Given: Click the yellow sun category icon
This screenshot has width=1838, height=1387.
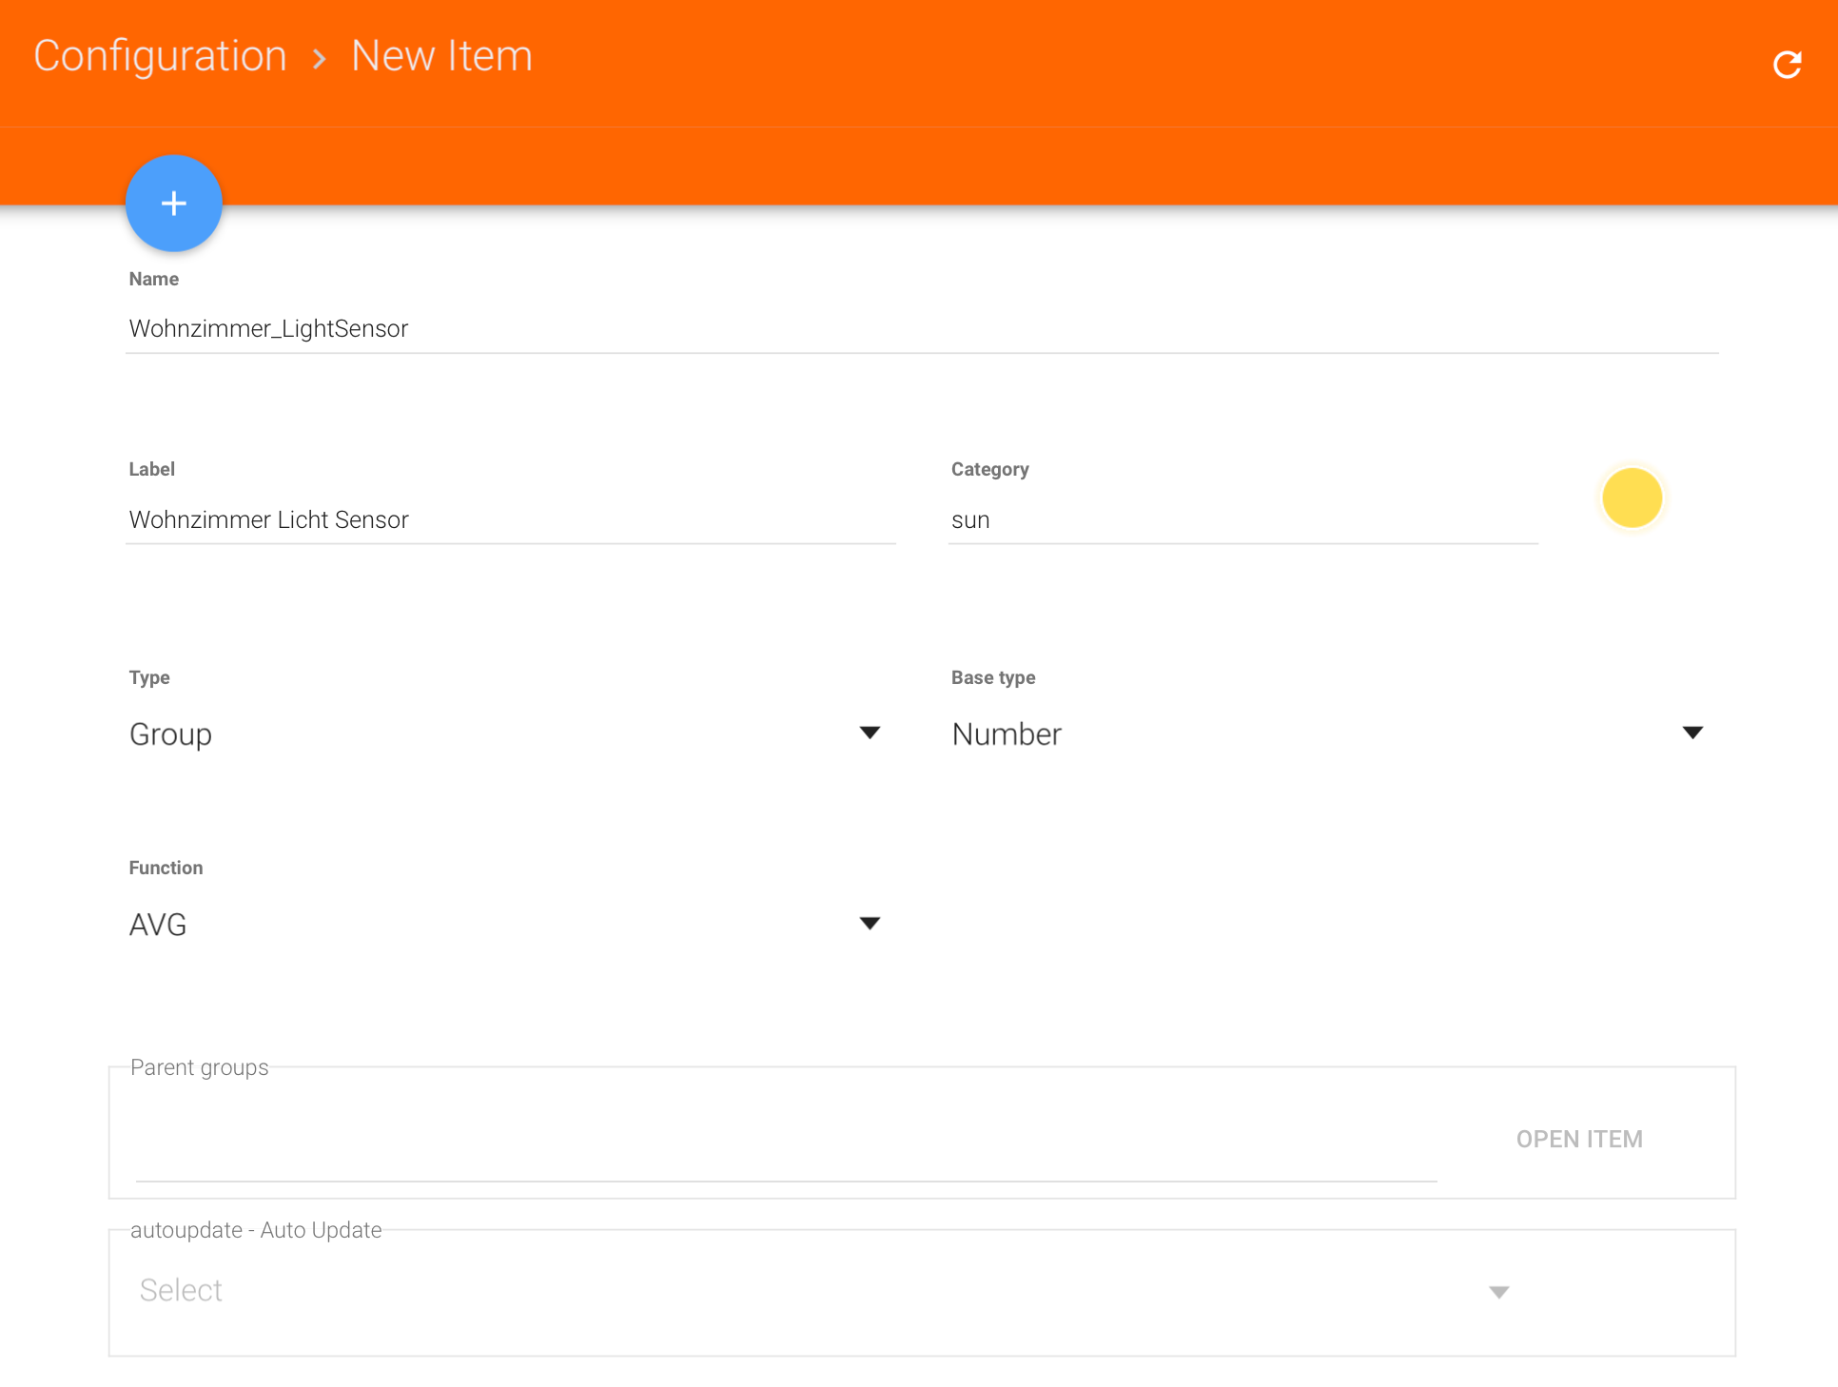Looking at the screenshot, I should pyautogui.click(x=1632, y=498).
